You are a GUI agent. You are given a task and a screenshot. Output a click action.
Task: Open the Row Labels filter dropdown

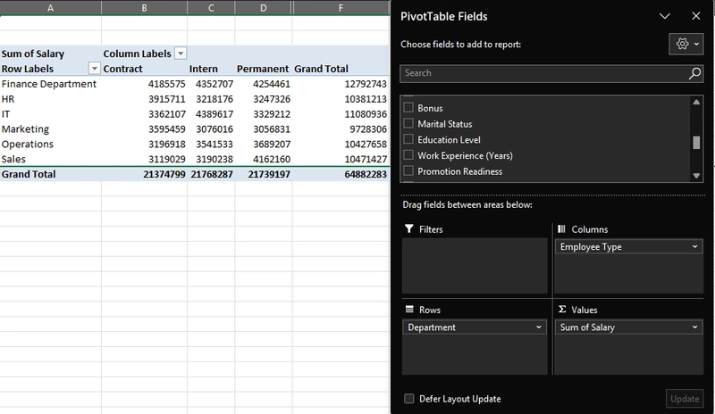tap(95, 69)
